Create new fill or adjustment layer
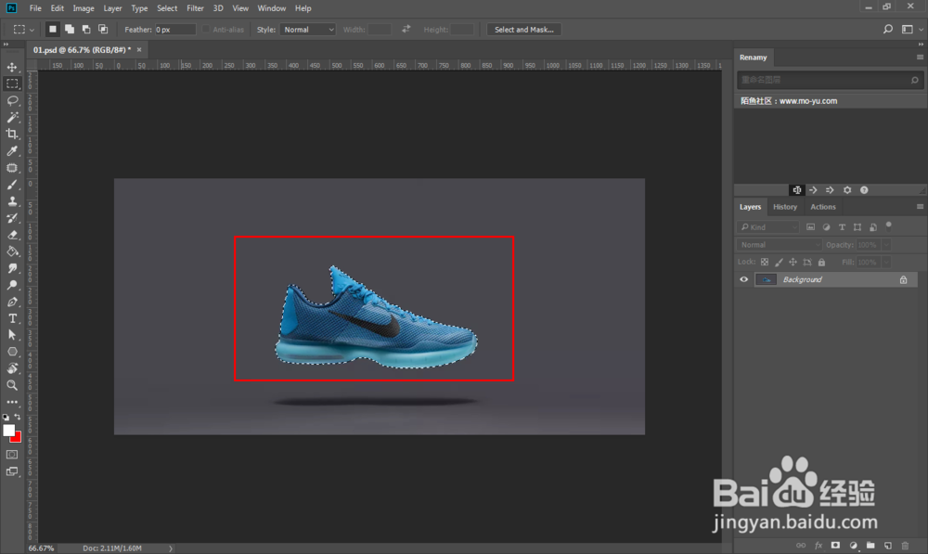The height and width of the screenshot is (554, 928). (x=853, y=545)
